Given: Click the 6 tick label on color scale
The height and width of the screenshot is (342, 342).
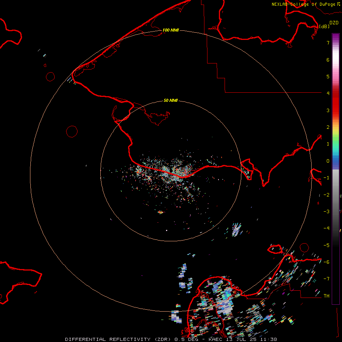Looking at the screenshot, I should click(328, 60).
